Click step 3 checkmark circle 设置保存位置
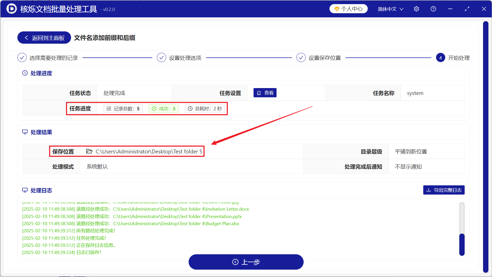The width and height of the screenshot is (492, 277). 301,58
